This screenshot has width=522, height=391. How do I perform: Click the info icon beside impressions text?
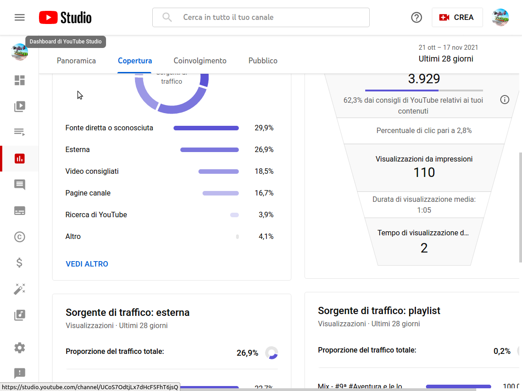[505, 100]
